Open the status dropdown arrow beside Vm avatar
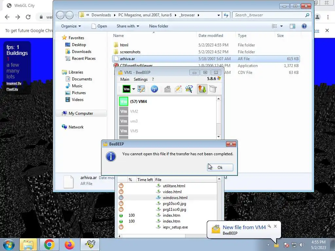 tap(133, 89)
